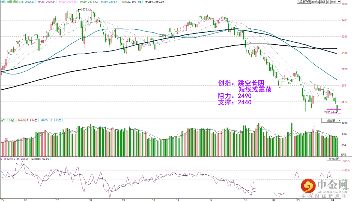Click the 支撑: 2440 support annotation
The width and height of the screenshot is (352, 202).
[235, 102]
